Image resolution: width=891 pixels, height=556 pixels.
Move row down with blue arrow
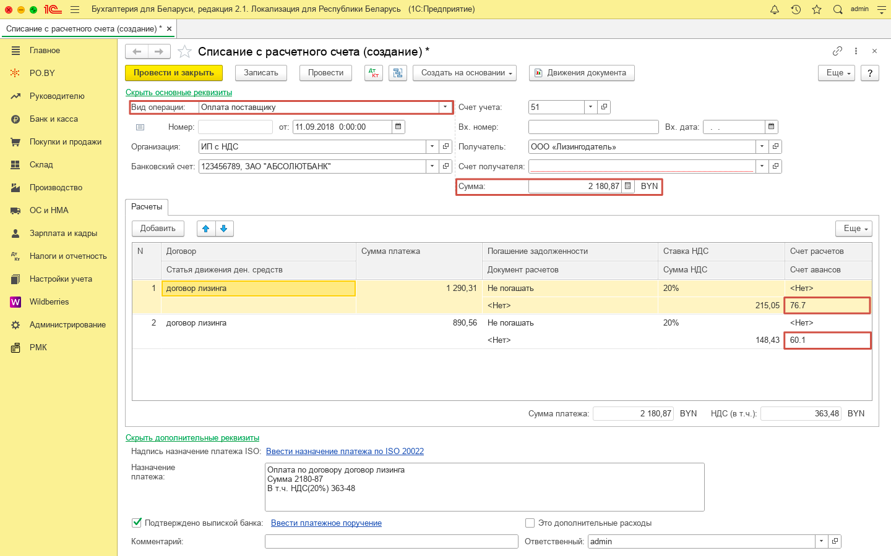coord(224,229)
